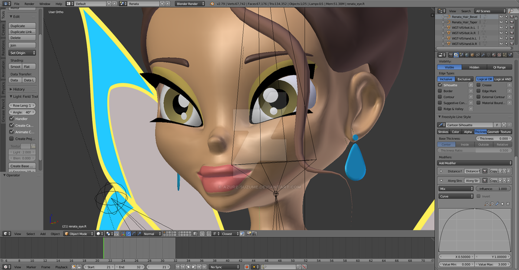Toggle the timeline frame range lock icon
Image resolution: width=519 pixels, height=270 pixels.
click(80, 266)
